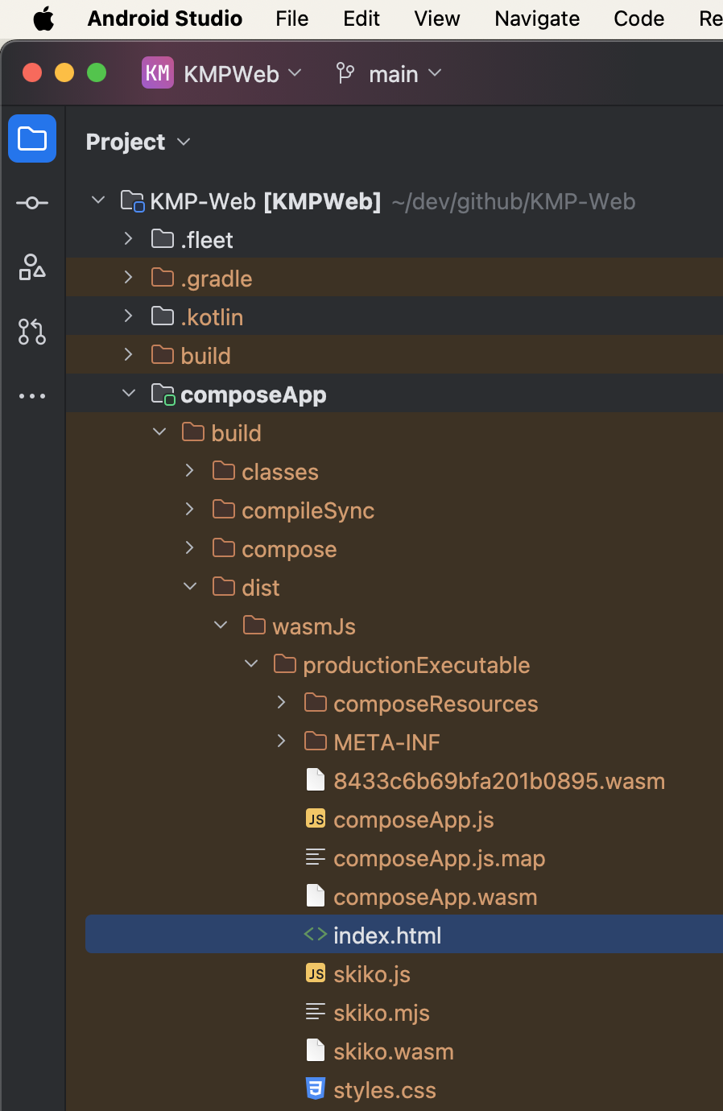Click the KM project badge icon
Screen dimensions: 723x1111
point(158,73)
